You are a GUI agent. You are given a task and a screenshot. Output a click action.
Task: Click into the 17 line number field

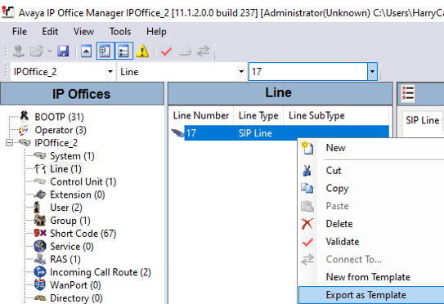point(308,72)
